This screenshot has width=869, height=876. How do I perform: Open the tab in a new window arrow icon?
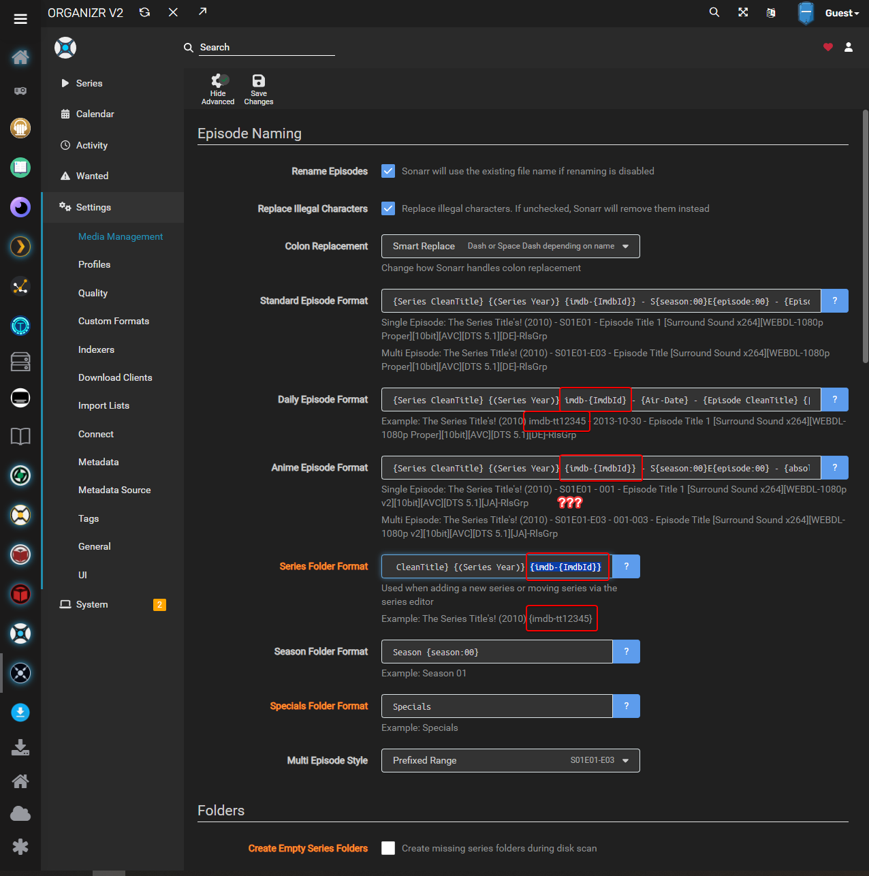[x=202, y=11]
